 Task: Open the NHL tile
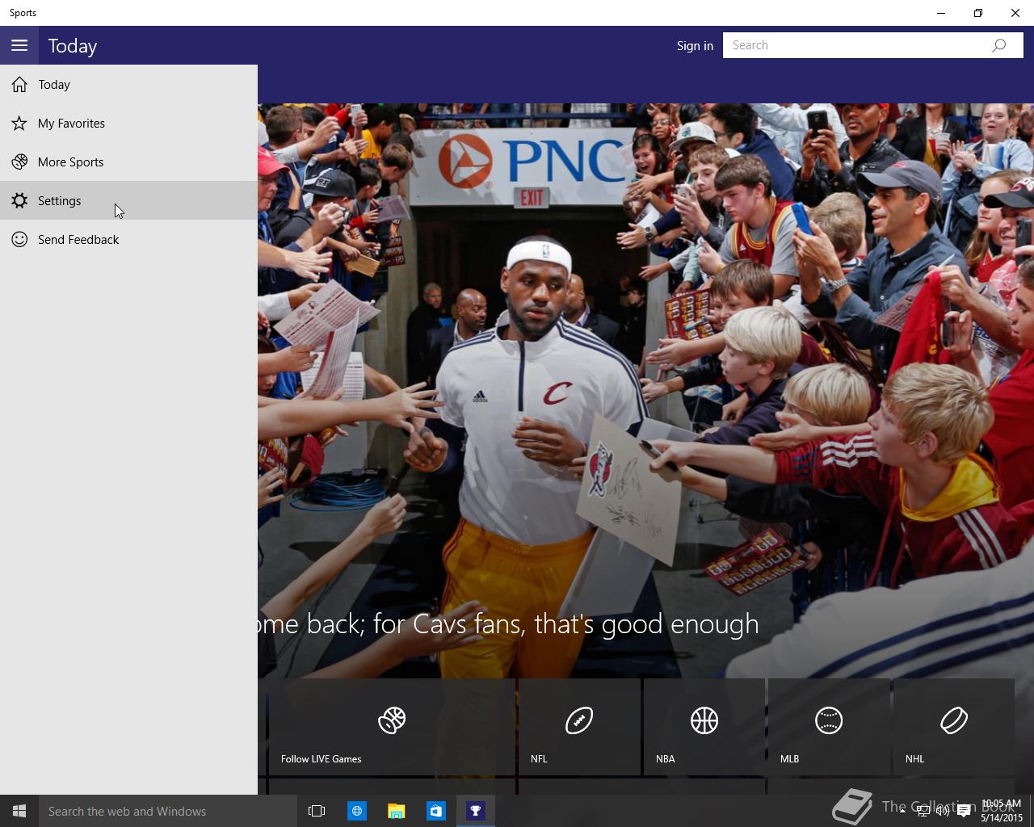coord(953,726)
